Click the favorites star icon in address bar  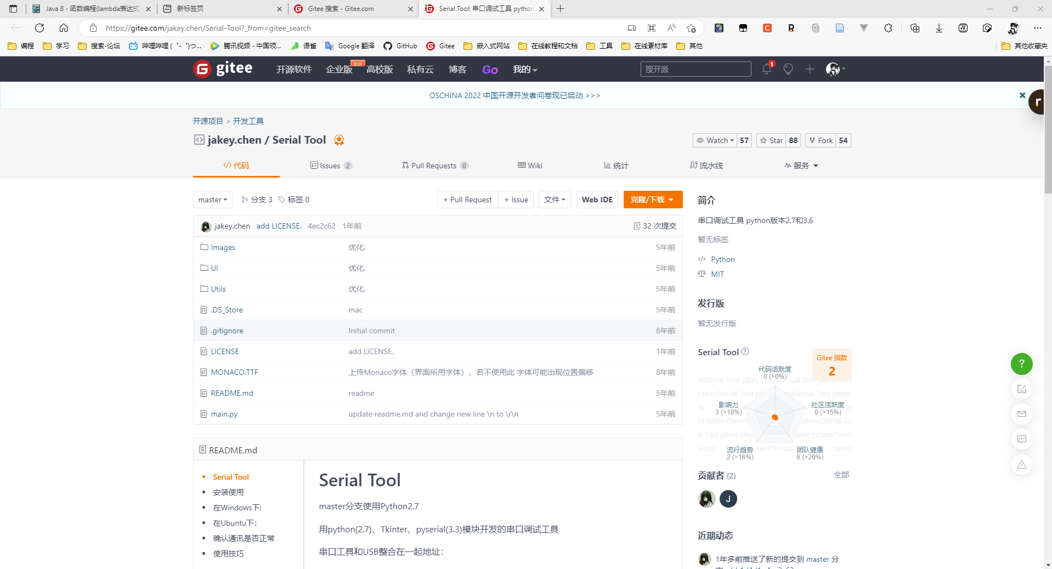[691, 28]
